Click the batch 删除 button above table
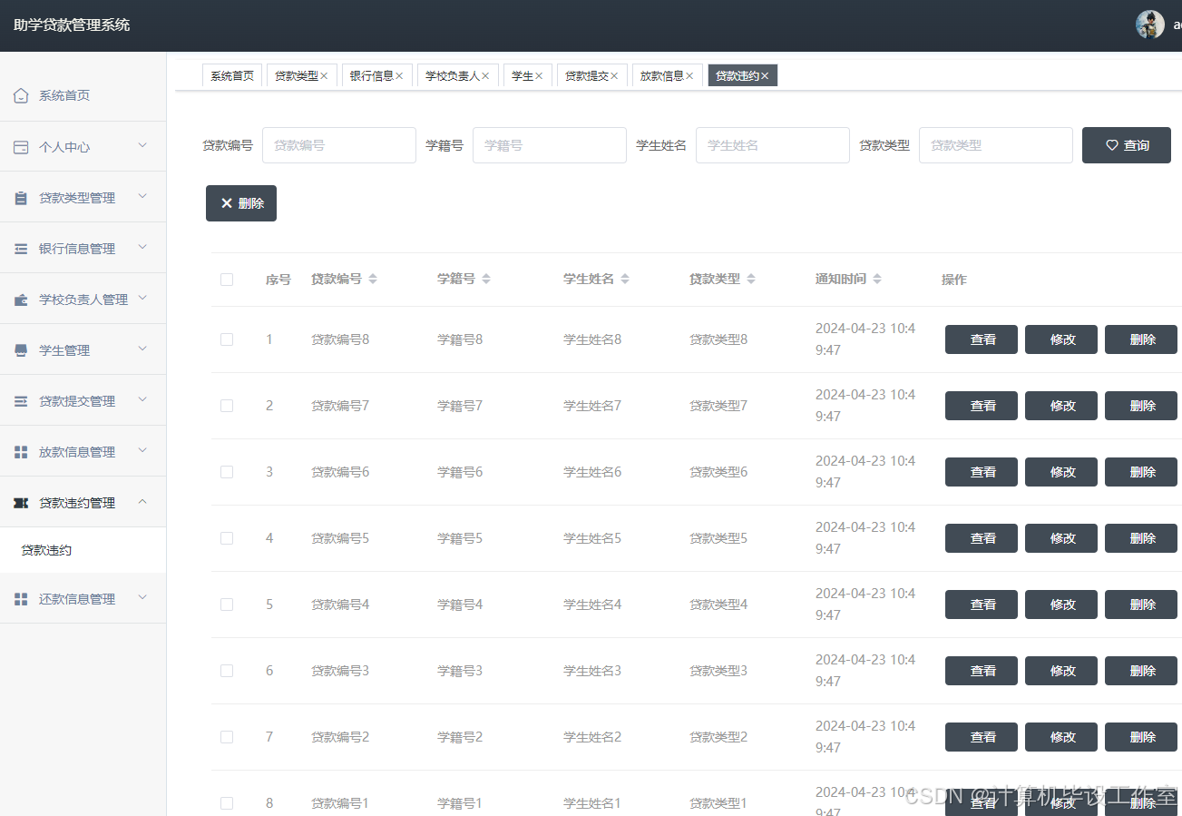Screen dimensions: 1182x816 point(241,203)
